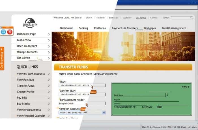Open the Change Profile quick link
Image resolution: width=198 pixels, height=130 pixels.
25,92
